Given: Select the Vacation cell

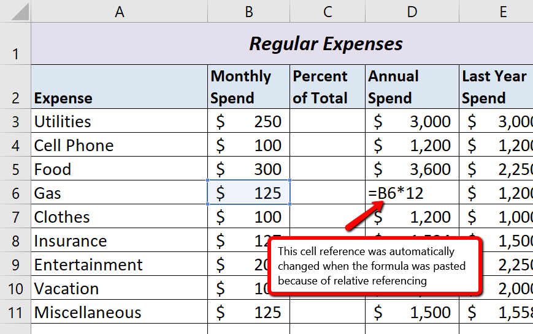Looking at the screenshot, I should click(120, 288).
